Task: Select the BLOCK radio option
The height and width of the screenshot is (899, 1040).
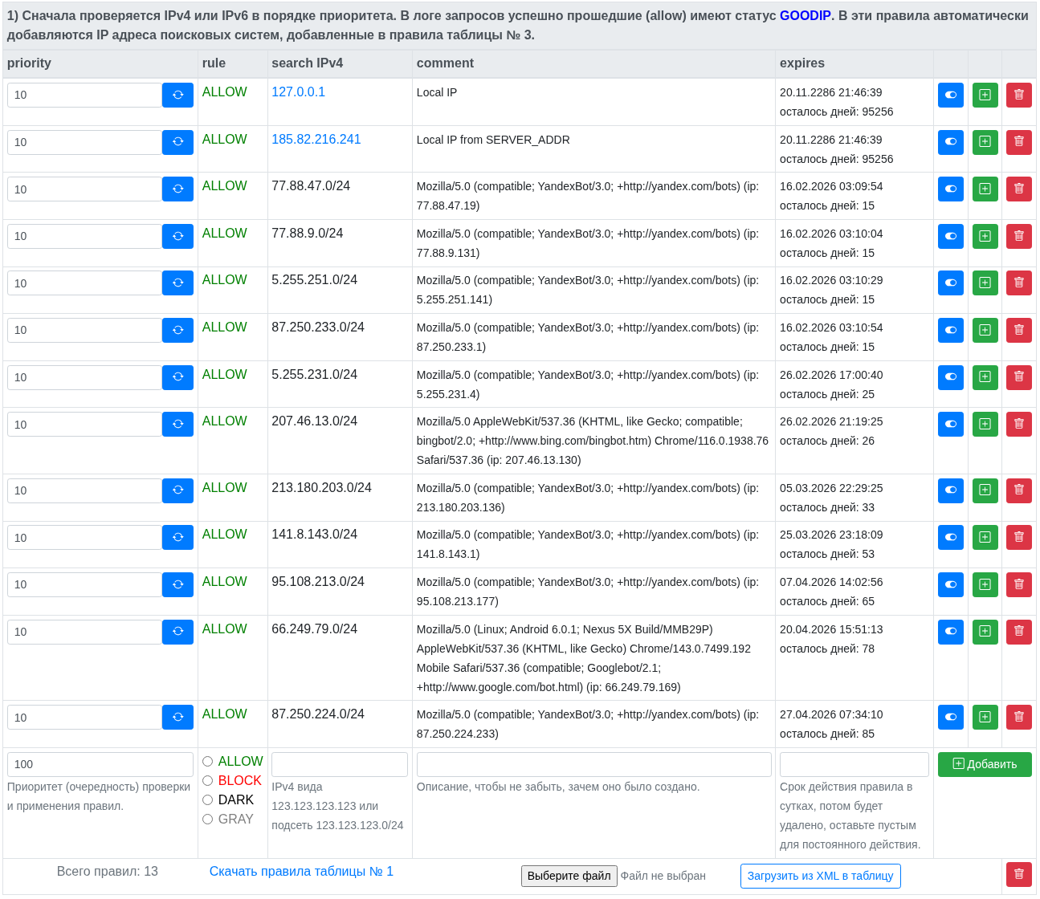Action: coord(208,781)
